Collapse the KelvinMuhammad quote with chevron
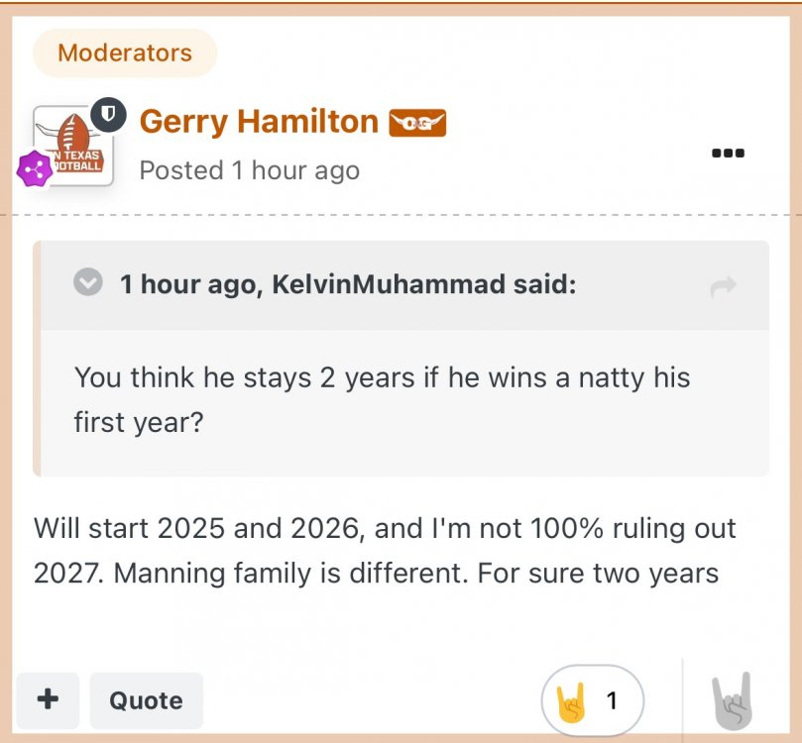Viewport: 802px width, 743px height. (x=89, y=284)
